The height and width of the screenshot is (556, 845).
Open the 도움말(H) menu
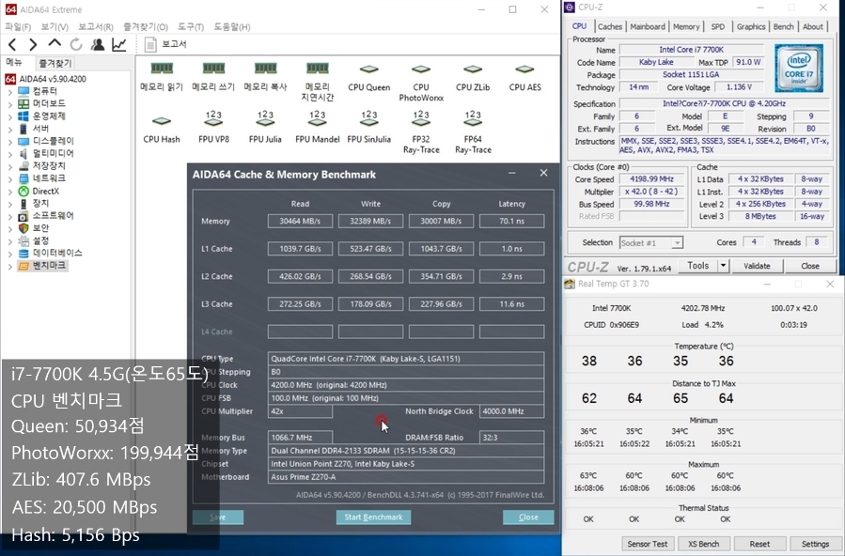[x=232, y=27]
